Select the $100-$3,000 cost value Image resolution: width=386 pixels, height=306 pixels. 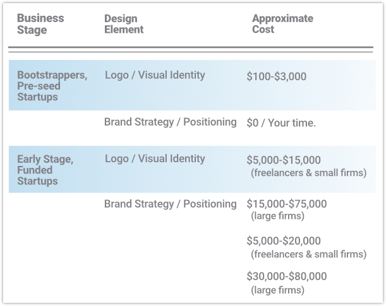click(x=277, y=76)
